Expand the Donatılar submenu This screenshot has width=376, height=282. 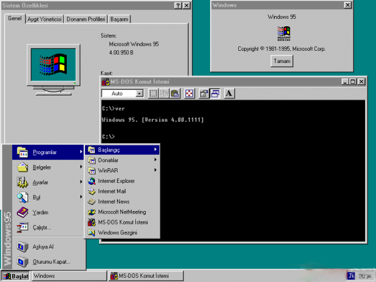pos(122,160)
